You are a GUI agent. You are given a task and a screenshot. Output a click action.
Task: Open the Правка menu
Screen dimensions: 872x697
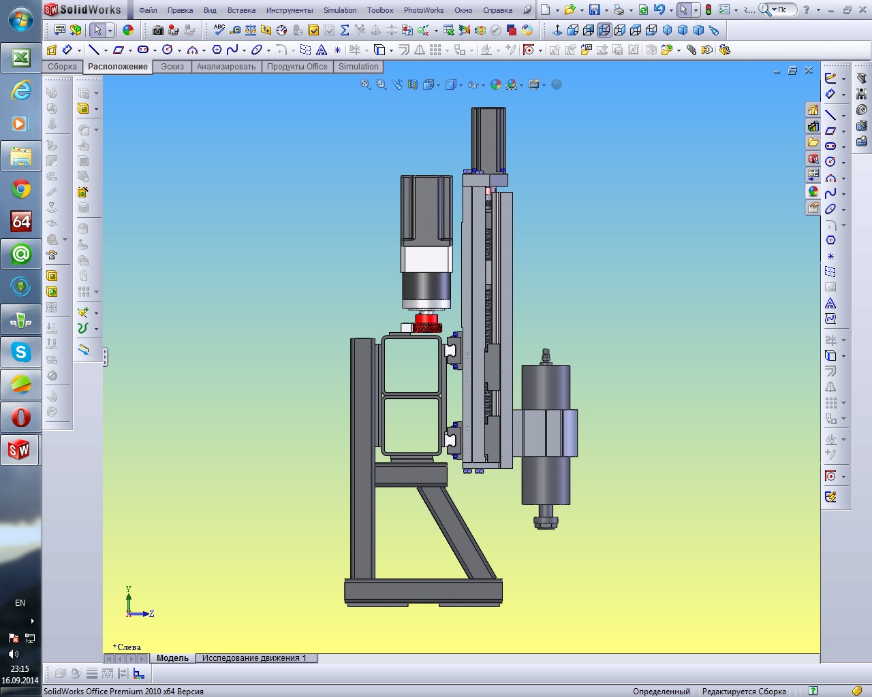[180, 10]
